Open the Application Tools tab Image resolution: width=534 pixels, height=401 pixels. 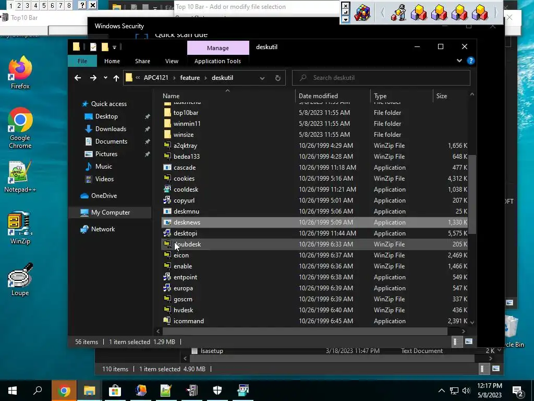click(217, 61)
